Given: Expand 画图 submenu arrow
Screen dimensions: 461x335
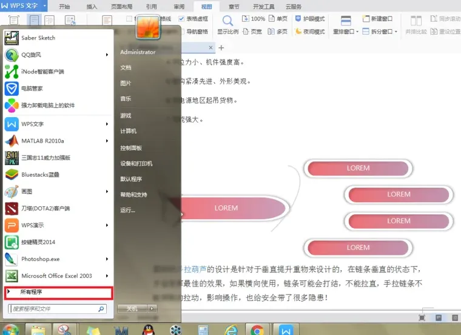Looking at the screenshot, I should click(x=107, y=191).
